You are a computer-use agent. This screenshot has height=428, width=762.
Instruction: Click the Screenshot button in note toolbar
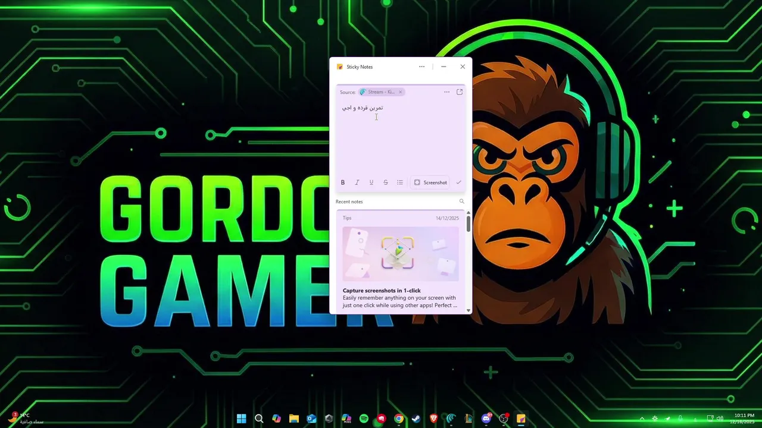(x=430, y=182)
